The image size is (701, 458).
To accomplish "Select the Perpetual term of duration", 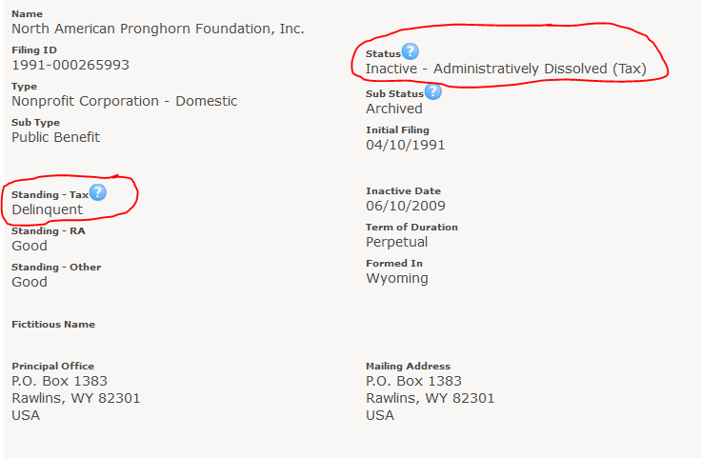I will (x=396, y=242).
